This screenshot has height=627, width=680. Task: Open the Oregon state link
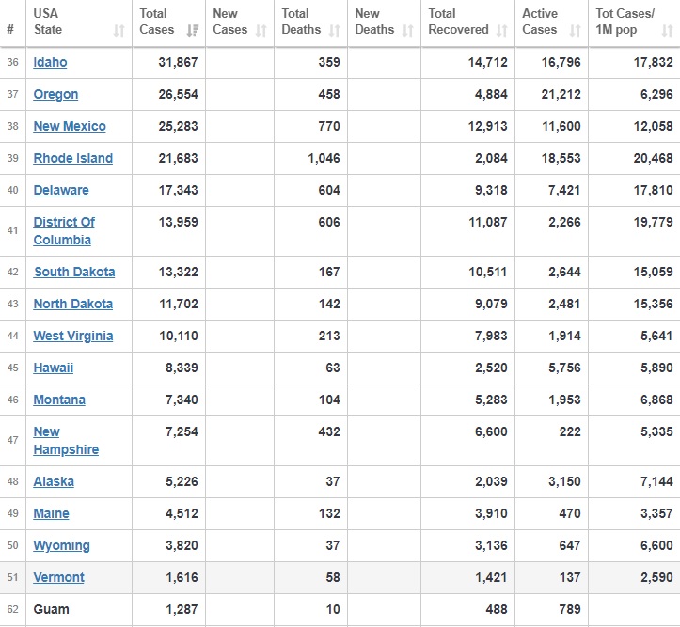point(55,95)
